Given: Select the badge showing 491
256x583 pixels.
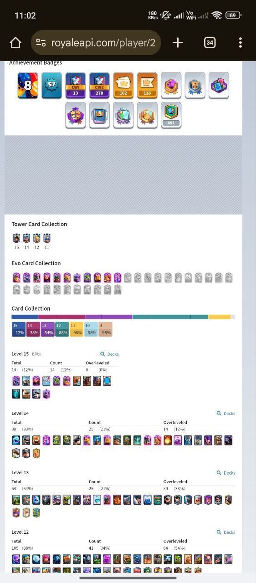Looking at the screenshot, I should click(171, 115).
